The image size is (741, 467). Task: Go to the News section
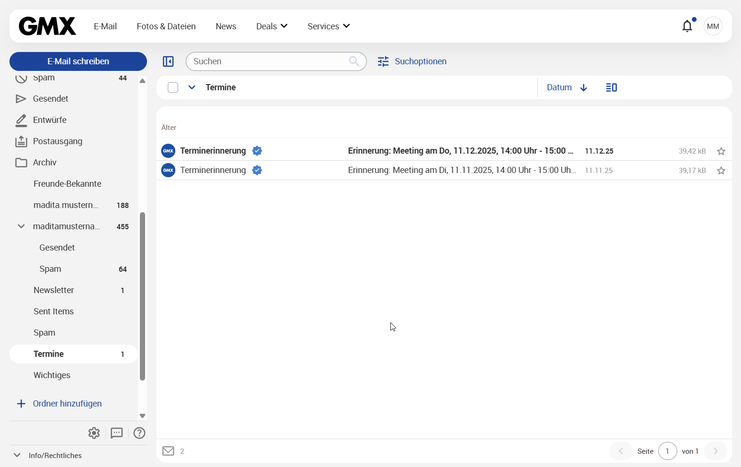point(225,26)
